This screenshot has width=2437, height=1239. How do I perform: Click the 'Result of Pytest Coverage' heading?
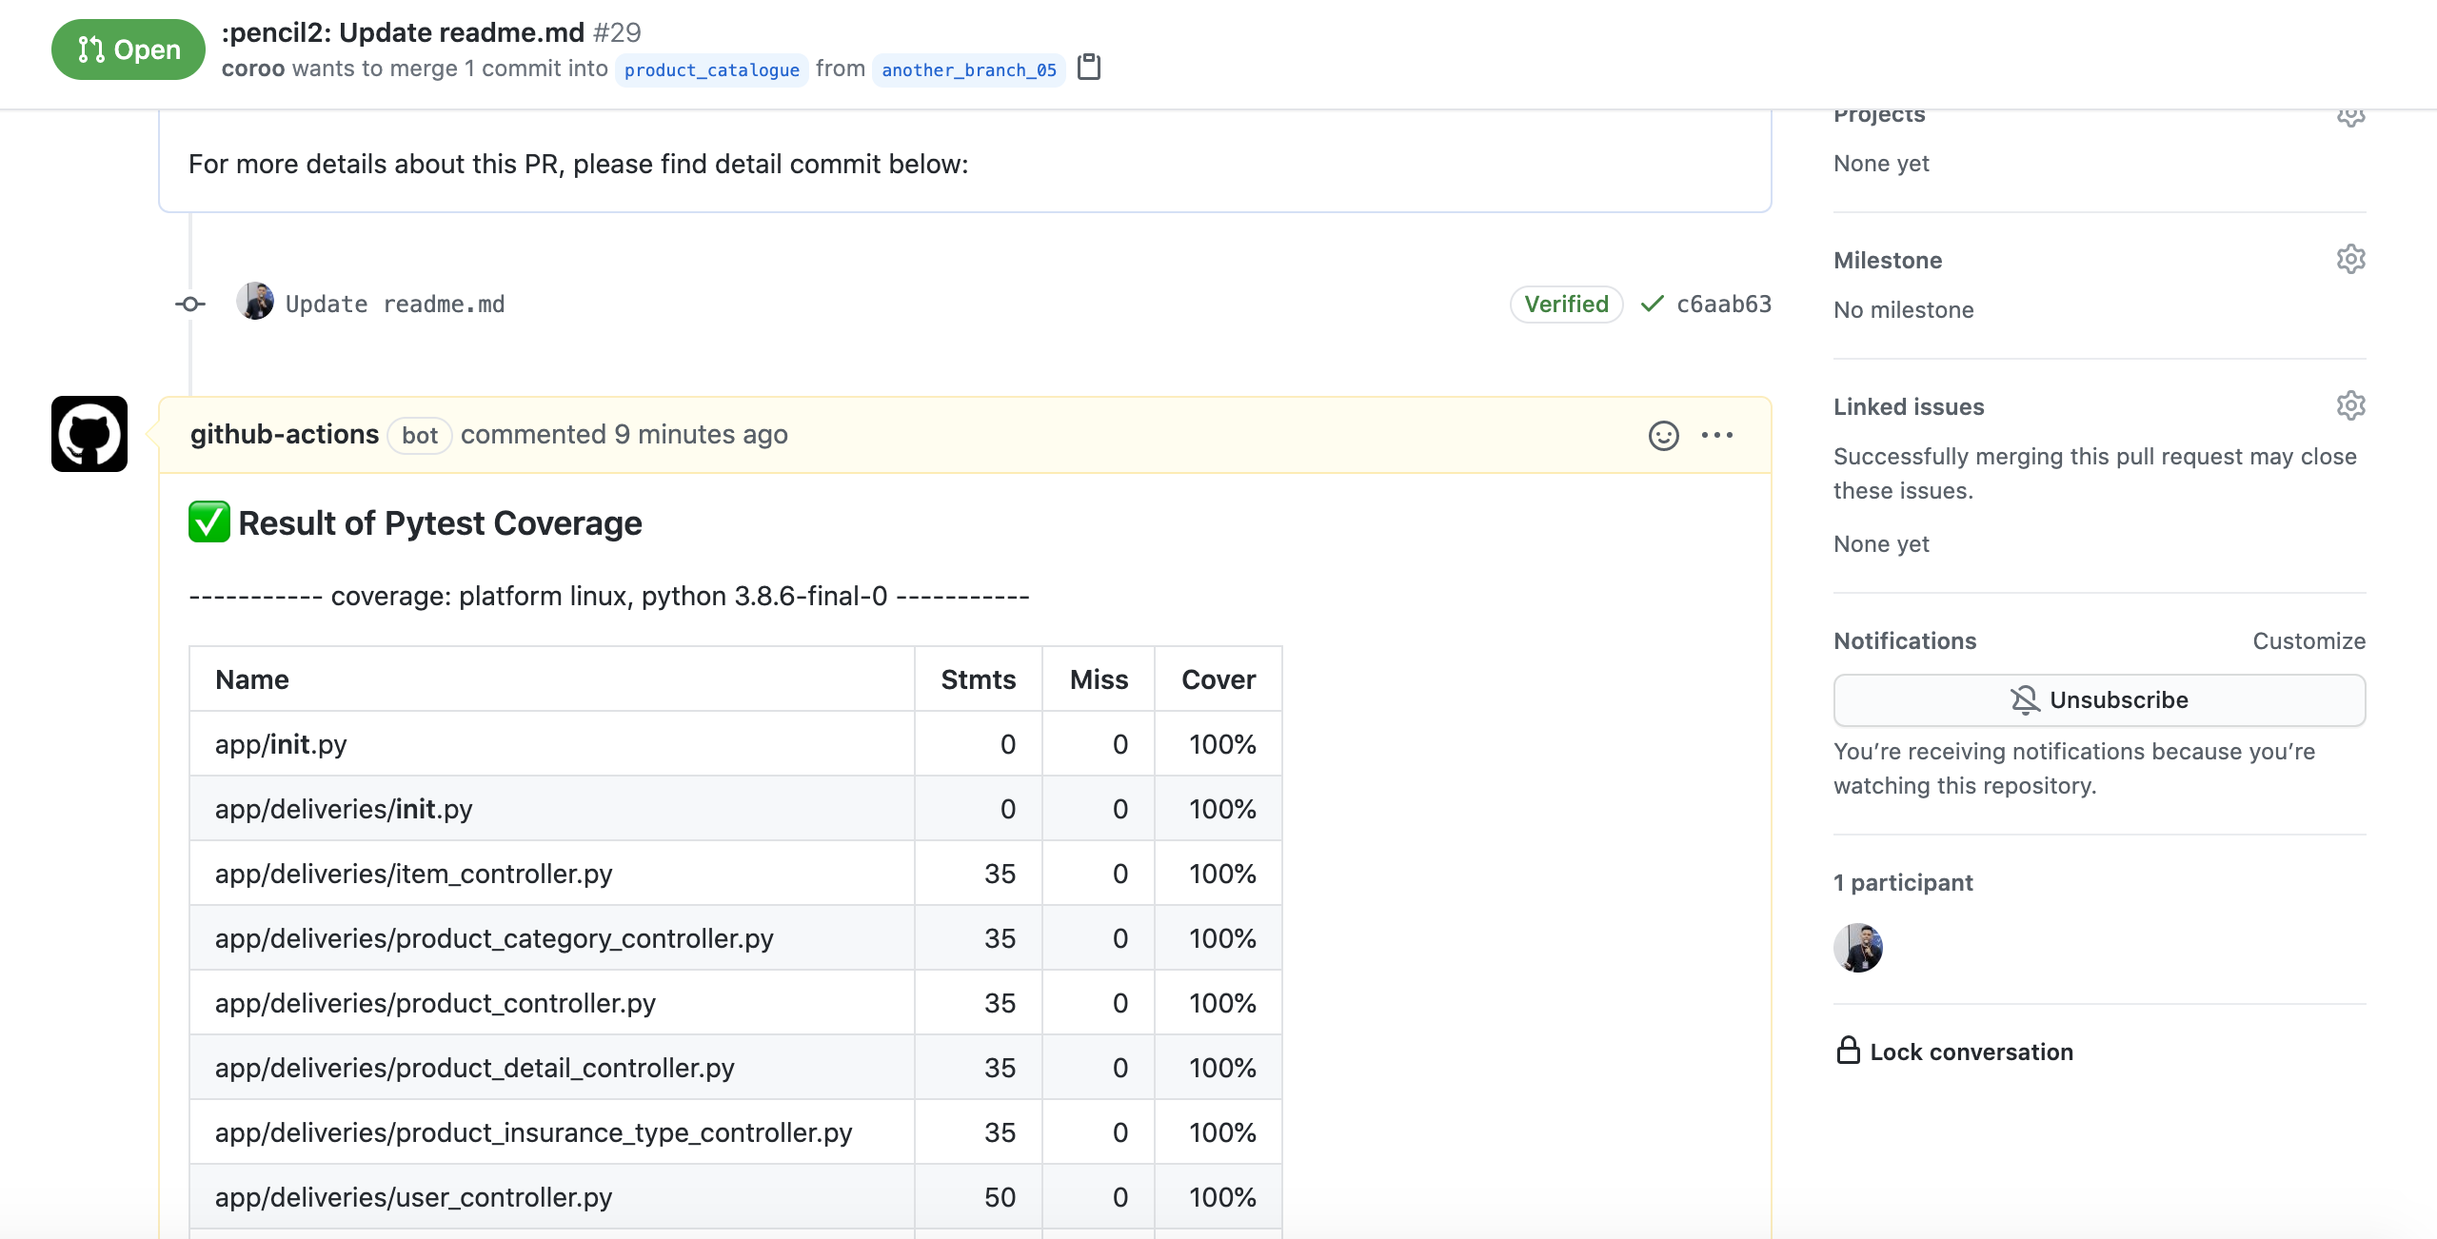(x=440, y=522)
